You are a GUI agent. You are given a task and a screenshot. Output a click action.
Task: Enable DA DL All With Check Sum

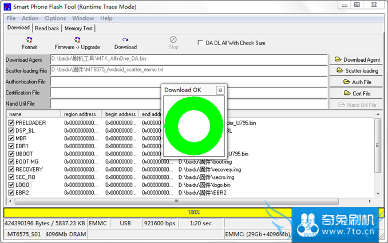200,43
